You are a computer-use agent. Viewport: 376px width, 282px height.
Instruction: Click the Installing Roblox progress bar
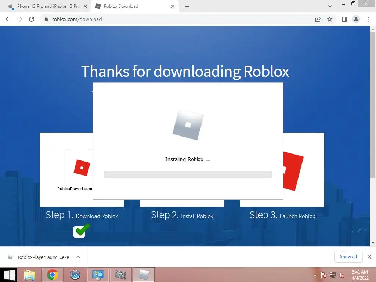point(188,174)
